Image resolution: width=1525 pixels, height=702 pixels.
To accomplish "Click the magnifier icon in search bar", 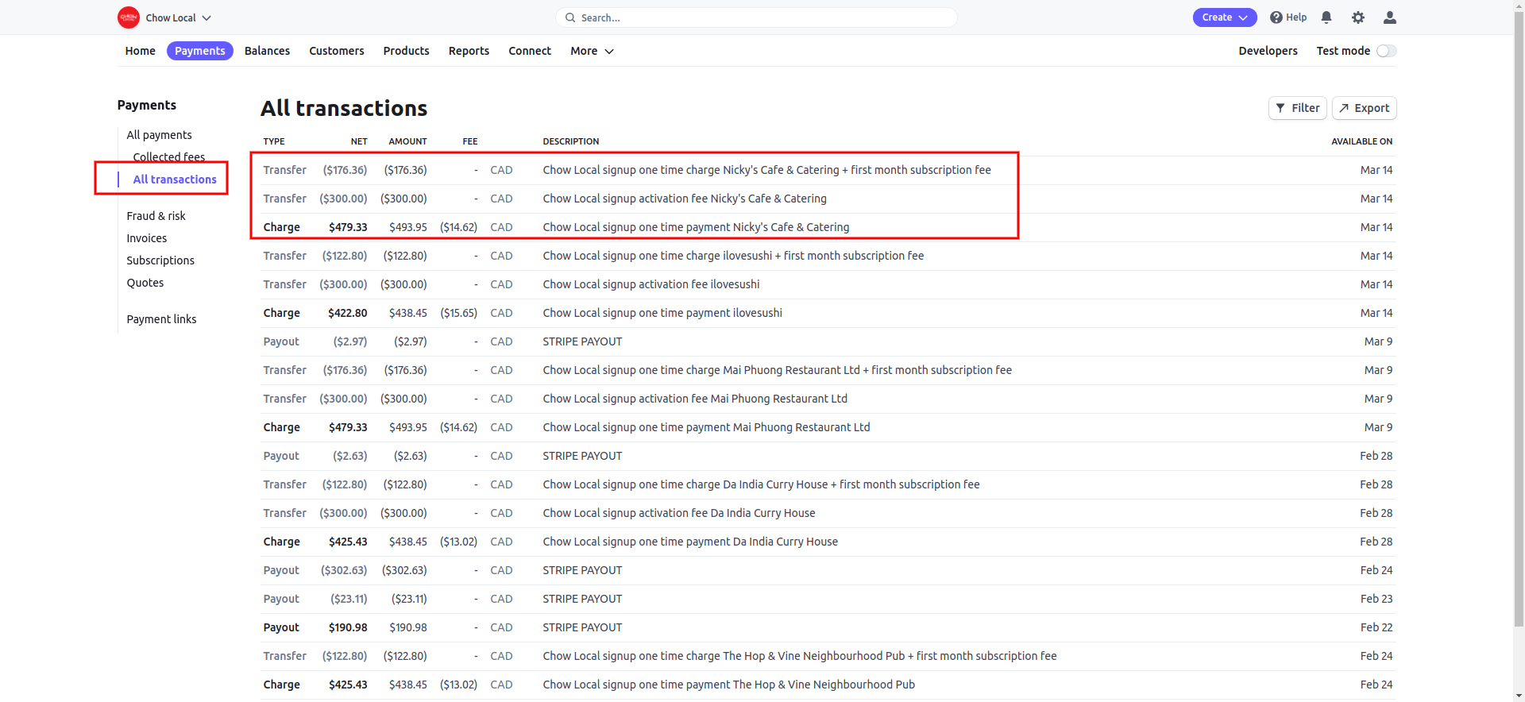I will click(x=569, y=17).
